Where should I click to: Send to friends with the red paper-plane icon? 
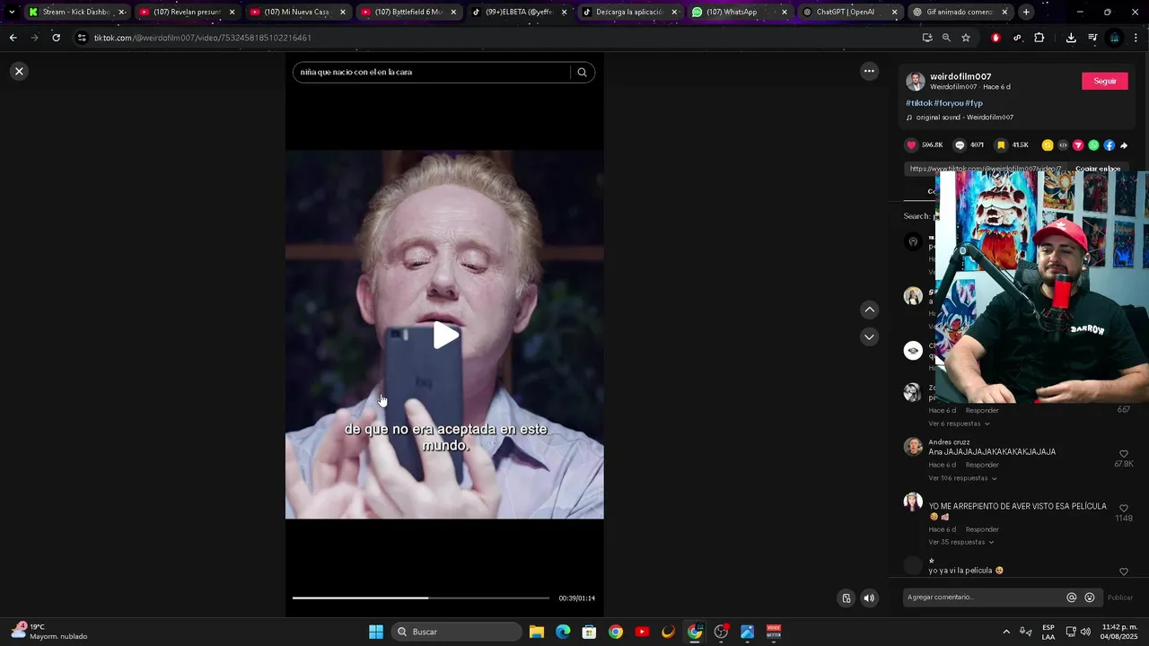(1078, 145)
